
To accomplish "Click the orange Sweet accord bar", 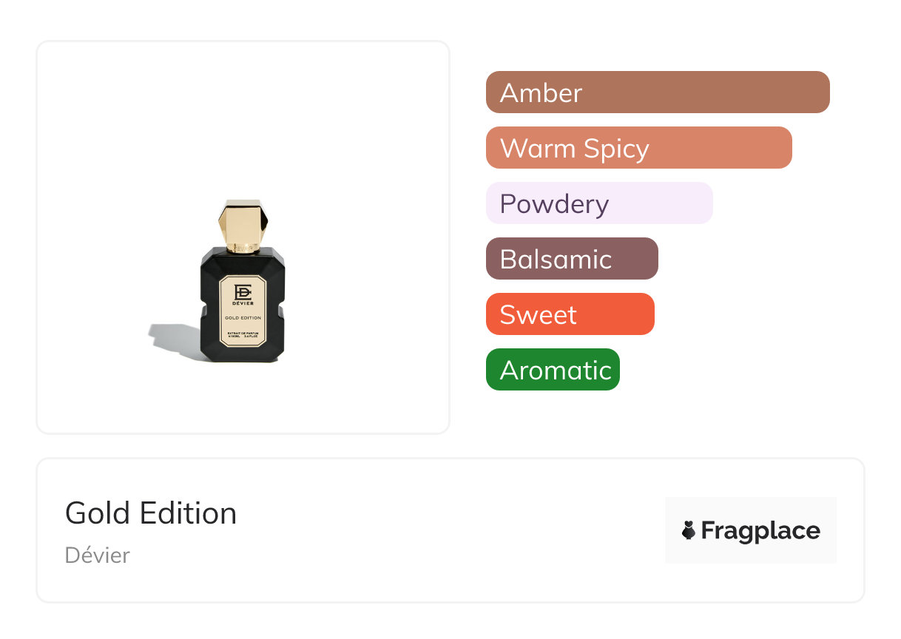I will coord(570,314).
